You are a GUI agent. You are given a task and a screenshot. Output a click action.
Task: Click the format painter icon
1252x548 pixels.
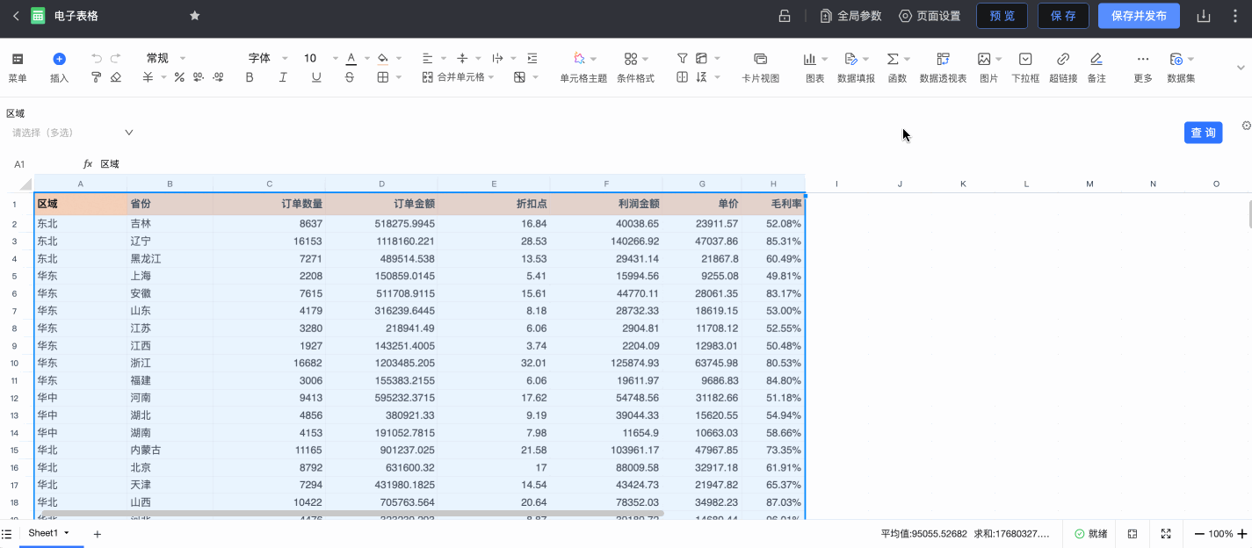click(x=97, y=77)
